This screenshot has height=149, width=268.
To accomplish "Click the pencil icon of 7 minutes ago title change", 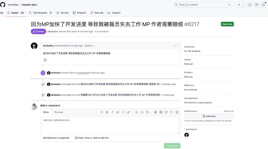I will pyautogui.click(x=43, y=84).
